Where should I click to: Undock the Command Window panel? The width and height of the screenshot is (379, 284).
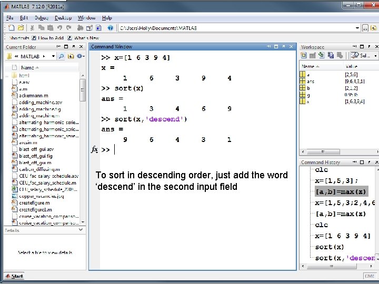pyautogui.click(x=284, y=46)
